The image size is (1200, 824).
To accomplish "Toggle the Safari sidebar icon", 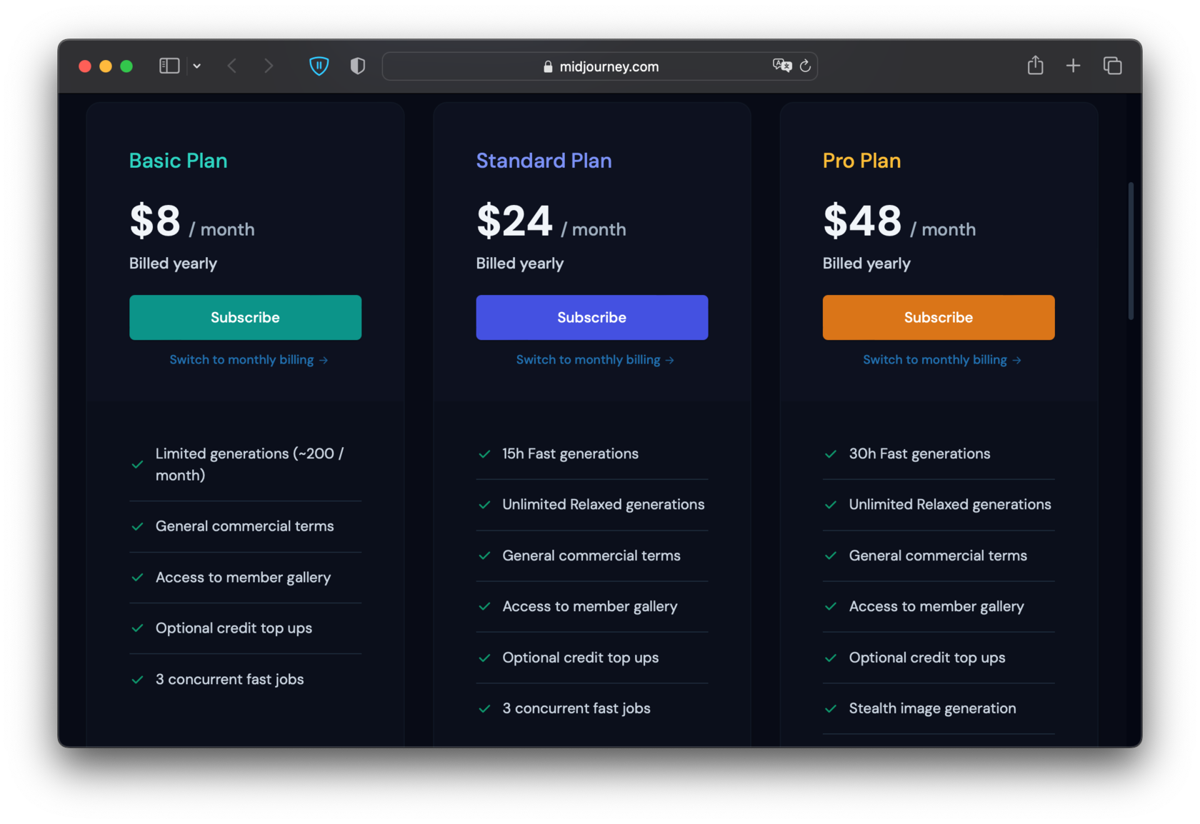I will point(169,66).
